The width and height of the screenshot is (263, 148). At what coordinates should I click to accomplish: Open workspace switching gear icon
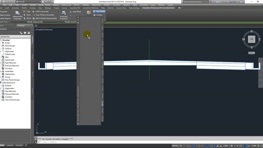[x=232, y=146]
